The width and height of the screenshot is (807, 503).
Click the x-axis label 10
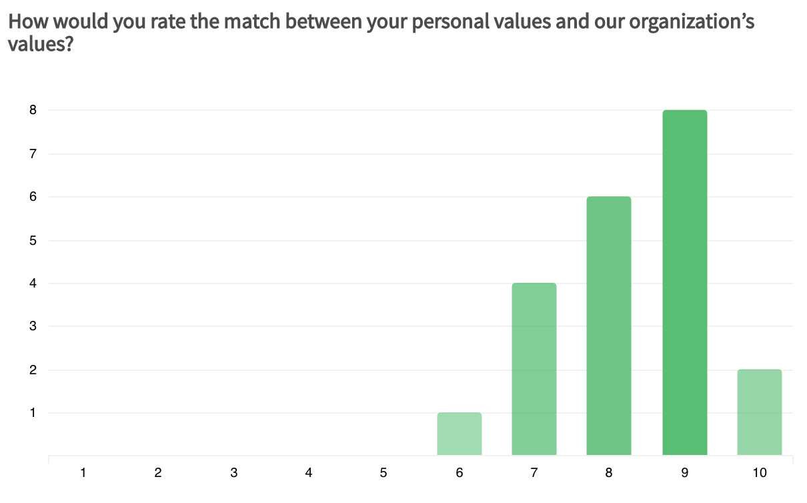coord(759,473)
